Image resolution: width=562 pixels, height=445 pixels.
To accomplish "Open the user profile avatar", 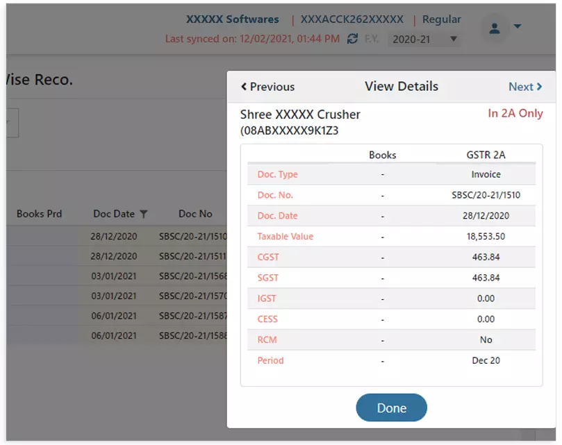I will (x=495, y=28).
